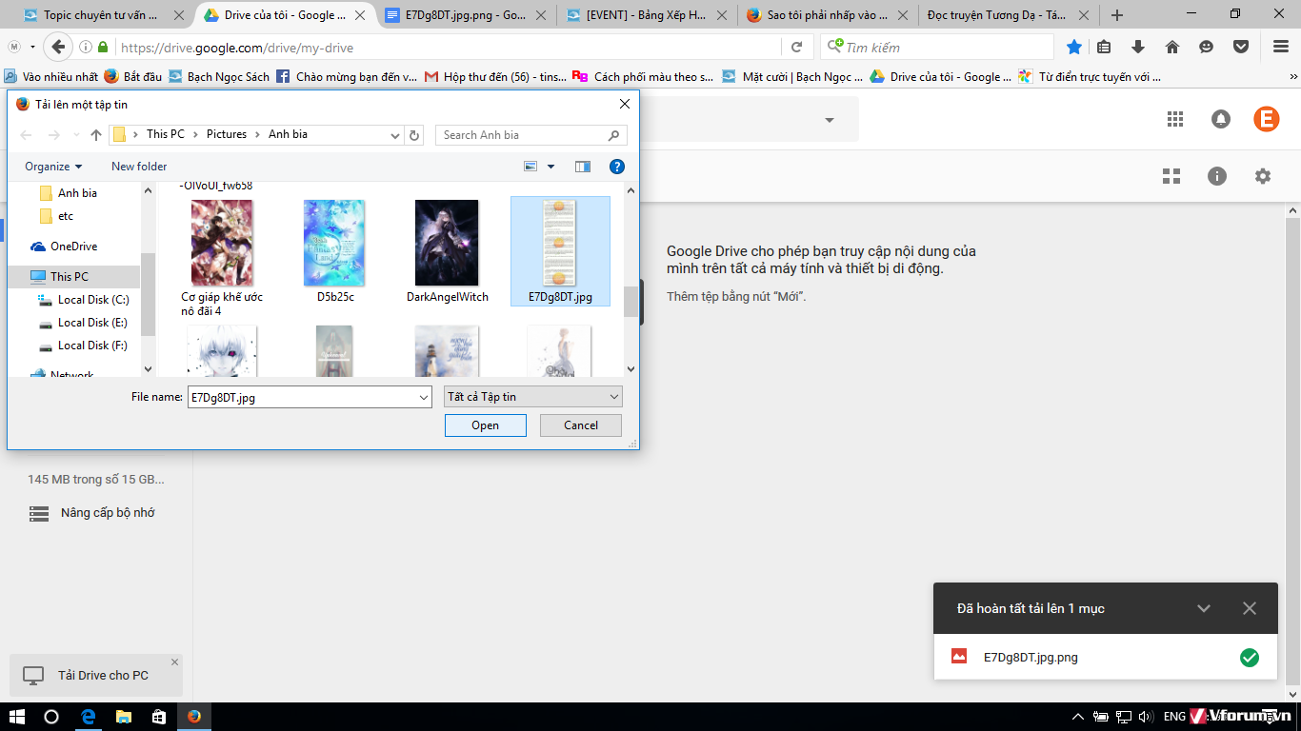Switch Drive to grid view
This screenshot has width=1301, height=731.
click(1171, 176)
